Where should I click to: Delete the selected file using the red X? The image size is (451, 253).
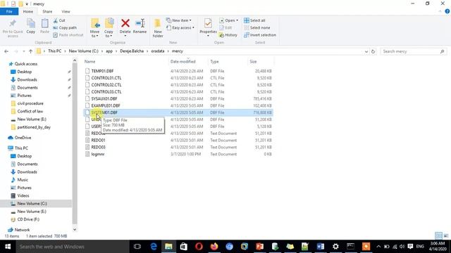tap(125, 28)
